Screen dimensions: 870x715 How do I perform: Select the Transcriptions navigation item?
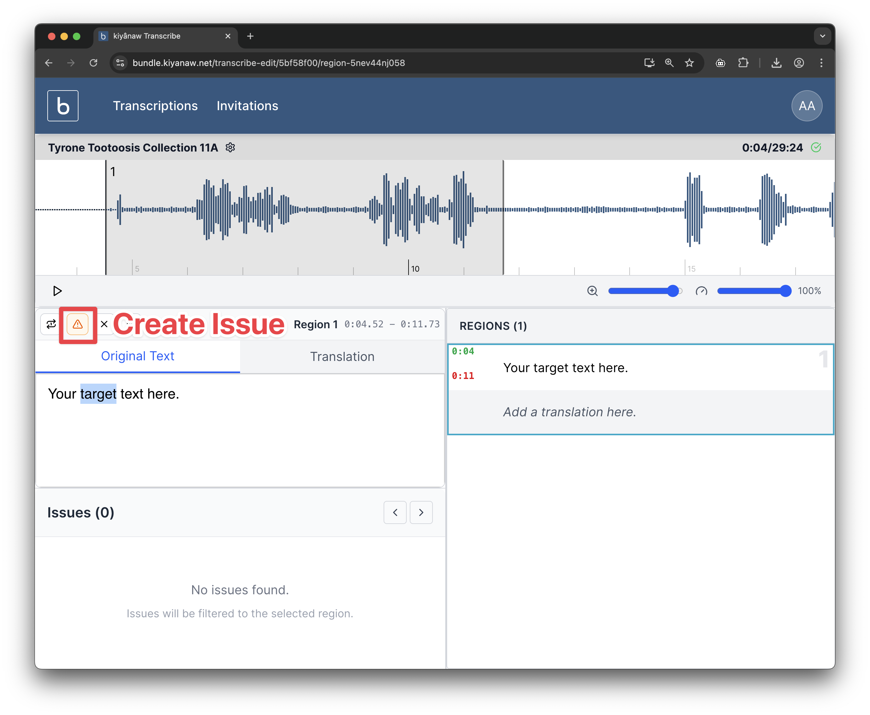point(155,106)
